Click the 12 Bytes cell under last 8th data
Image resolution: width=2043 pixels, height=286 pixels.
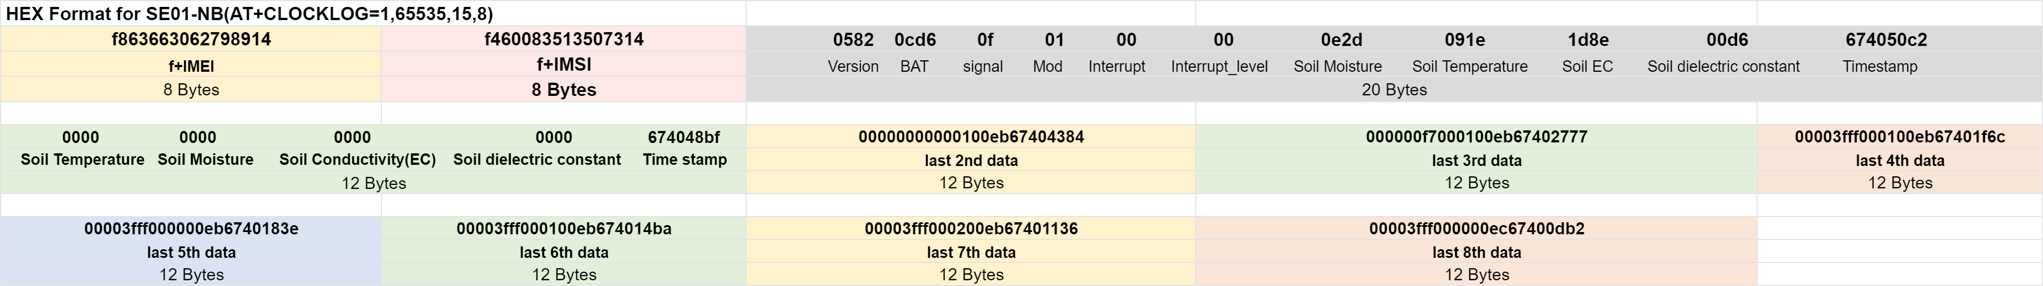[x=1476, y=274]
